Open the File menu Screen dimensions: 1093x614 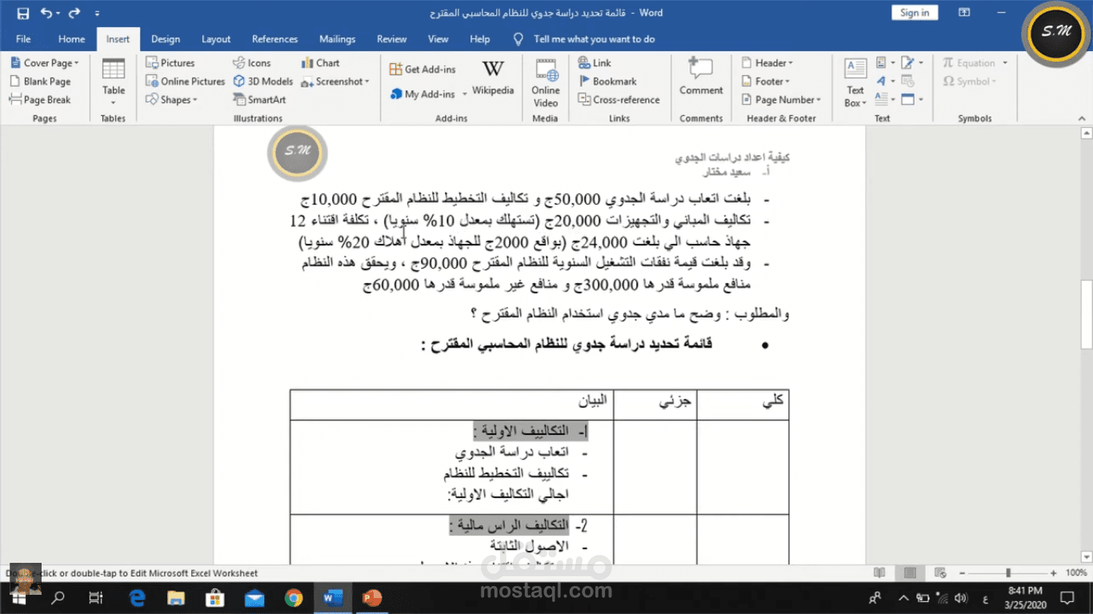coord(23,39)
